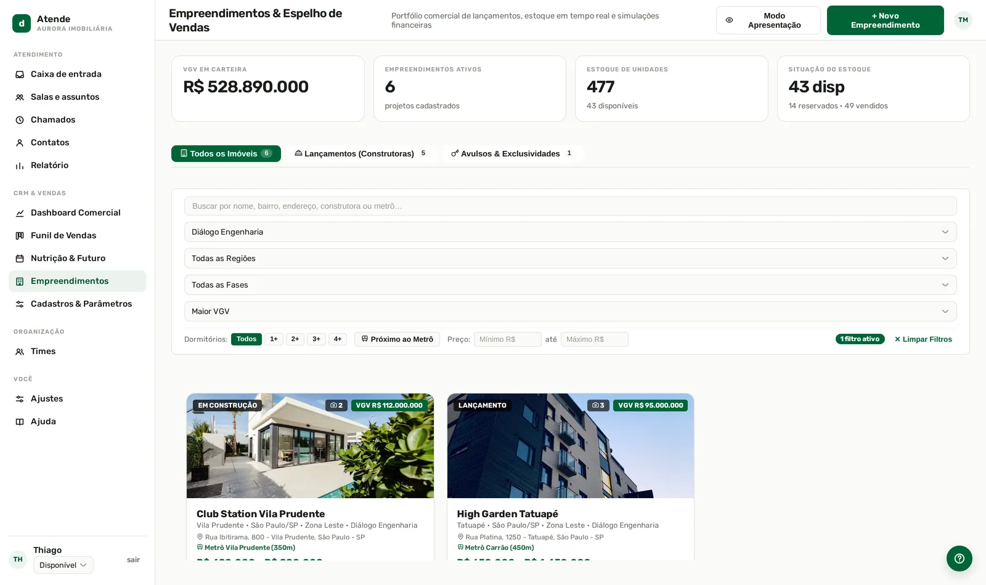Filter by 2+ dormitórios
Viewport: 986px width, 585px height.
295,339
